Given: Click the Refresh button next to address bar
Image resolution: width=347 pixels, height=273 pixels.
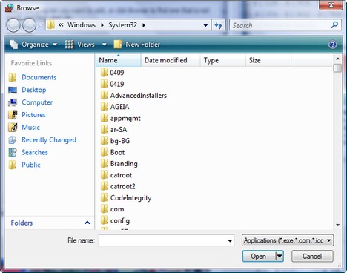Looking at the screenshot, I should [218, 25].
